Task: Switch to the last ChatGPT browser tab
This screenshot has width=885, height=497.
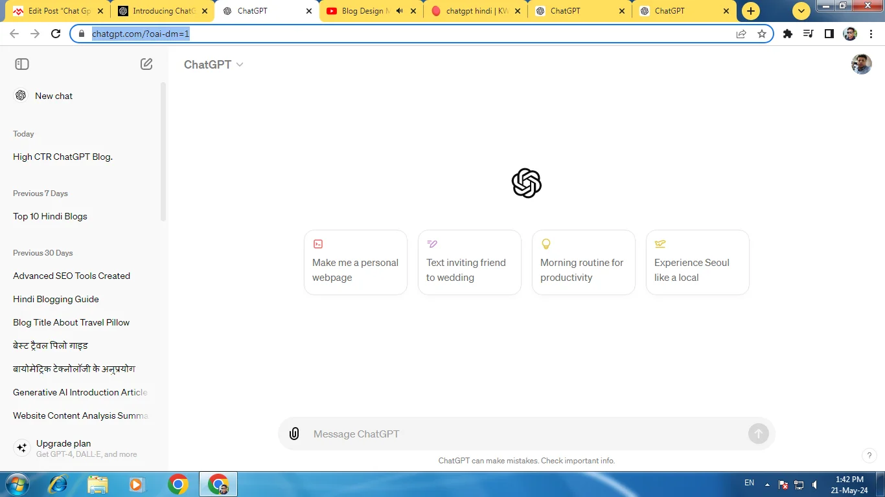Action: pyautogui.click(x=684, y=11)
